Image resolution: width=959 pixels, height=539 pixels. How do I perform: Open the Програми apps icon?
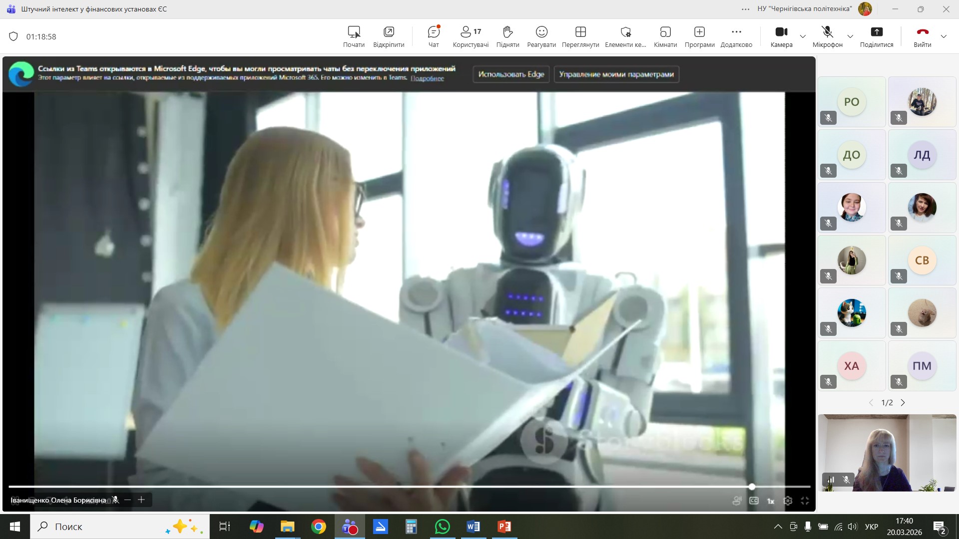699,36
